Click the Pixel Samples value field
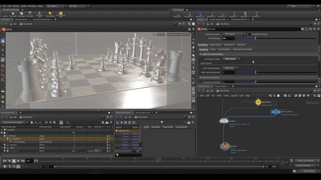 [x=229, y=38]
